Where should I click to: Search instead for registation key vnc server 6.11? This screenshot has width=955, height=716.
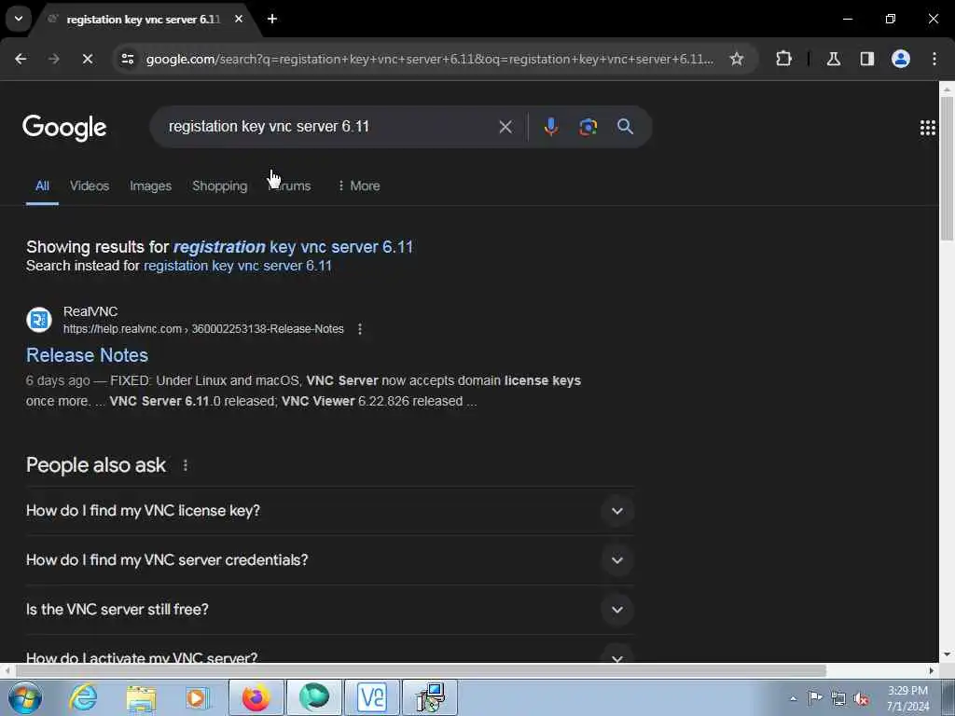(238, 266)
